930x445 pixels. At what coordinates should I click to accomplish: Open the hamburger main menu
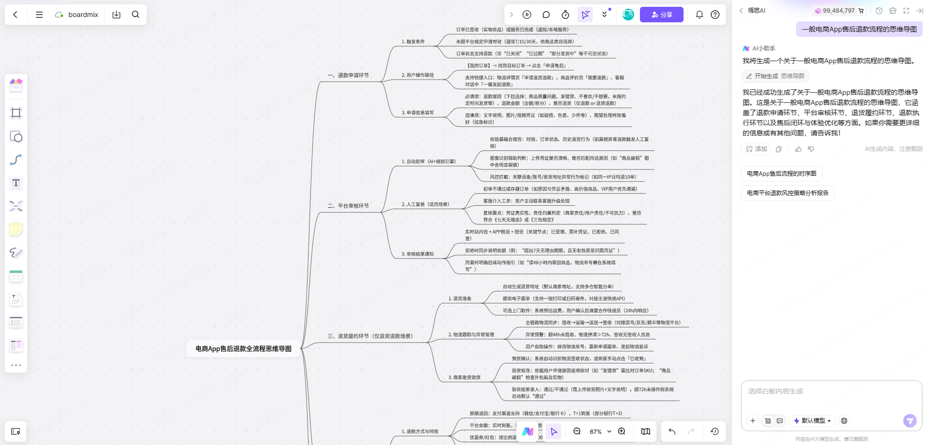pos(39,15)
